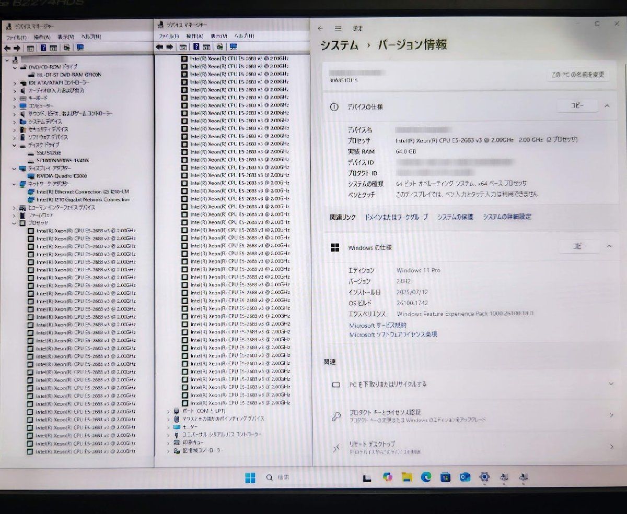Collapse the ディスク ドライブ category
627x514 pixels.
click(15, 145)
